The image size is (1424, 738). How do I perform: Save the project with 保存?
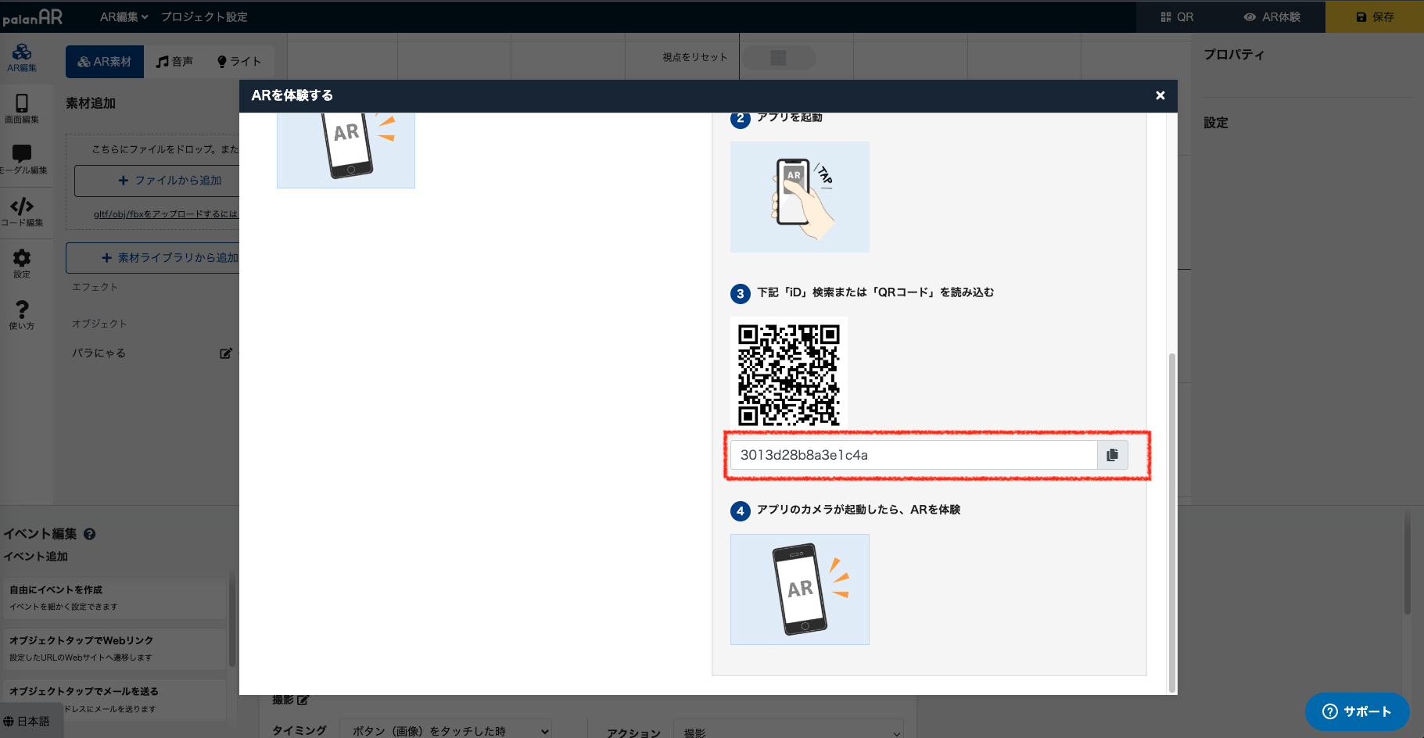tap(1375, 16)
